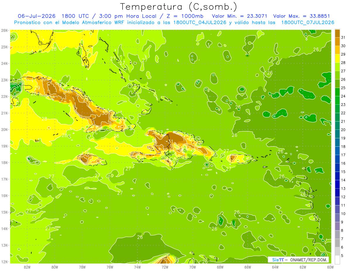Click the latitude axis label "25N"

pyautogui.click(x=4, y=47)
